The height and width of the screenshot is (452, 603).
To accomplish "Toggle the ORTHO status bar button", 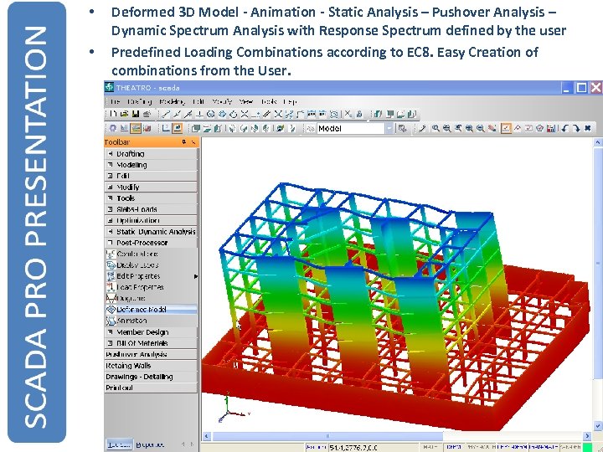I will click(453, 447).
